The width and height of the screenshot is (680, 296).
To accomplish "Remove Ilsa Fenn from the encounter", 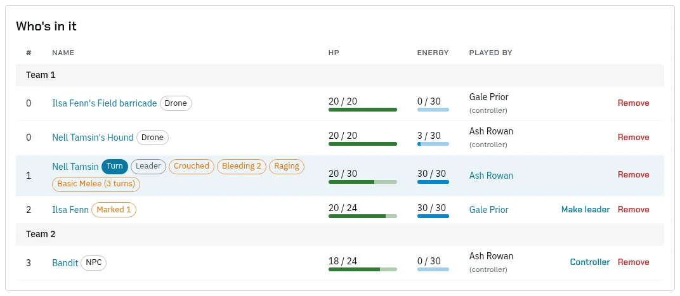I will tap(633, 210).
